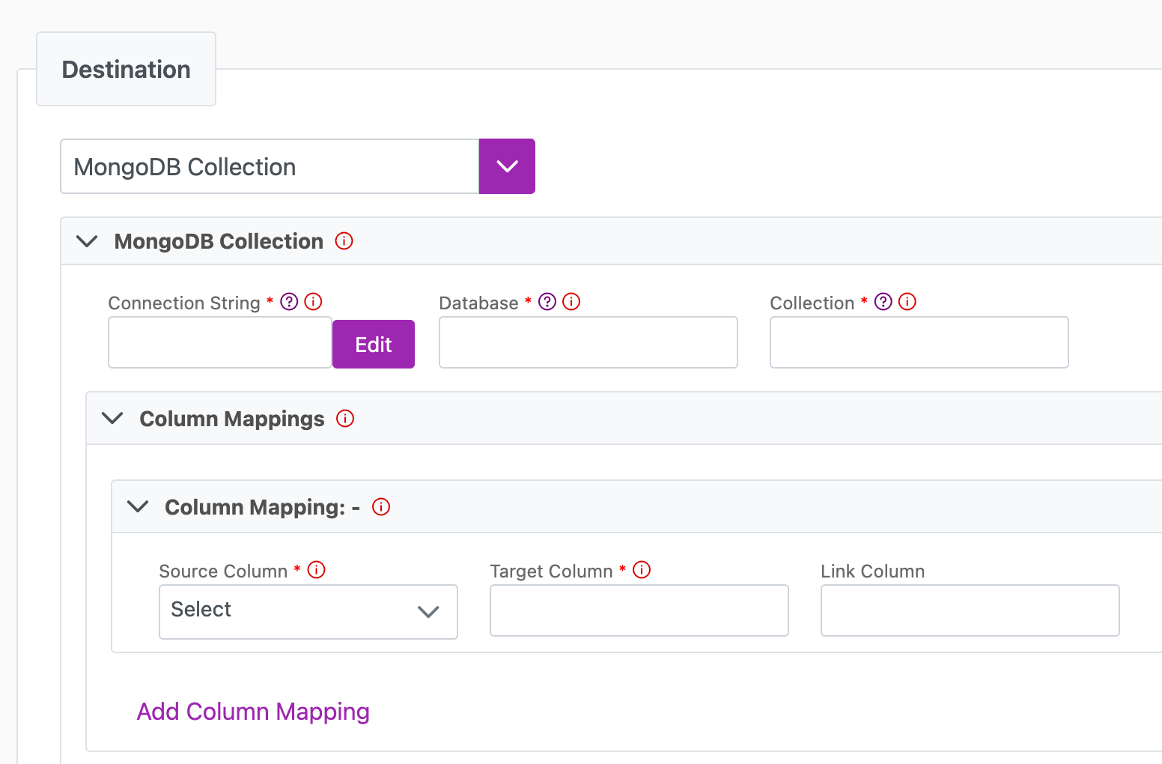Collapse the Column Mapping: - section chevron
Image resolution: width=1162 pixels, height=764 pixels.
click(x=138, y=506)
